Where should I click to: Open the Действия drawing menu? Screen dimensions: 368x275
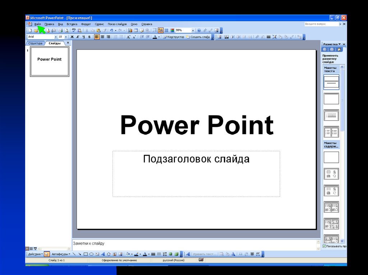[36, 254]
